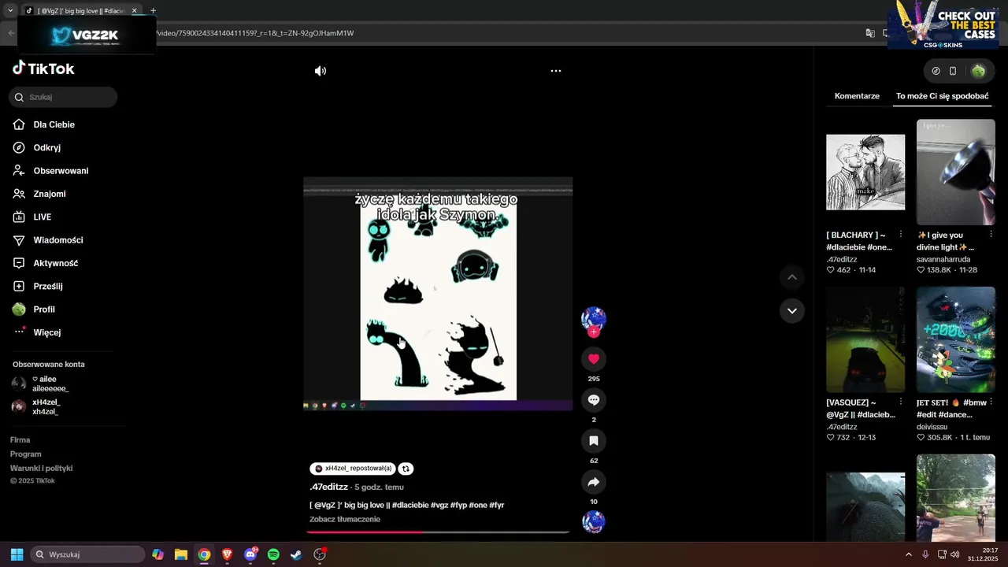Seek along the video progress bar
Screen dimensions: 1008x567
click(438, 532)
